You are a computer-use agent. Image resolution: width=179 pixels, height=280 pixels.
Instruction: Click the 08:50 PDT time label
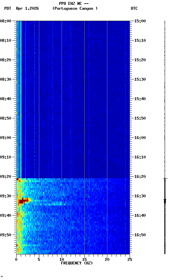pos(6,118)
